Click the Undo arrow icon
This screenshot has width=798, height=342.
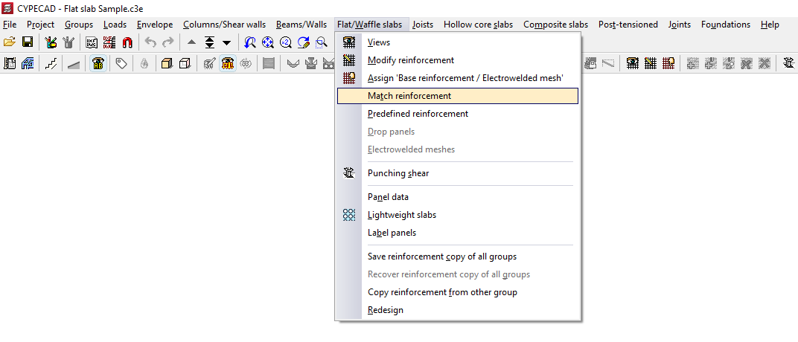150,42
